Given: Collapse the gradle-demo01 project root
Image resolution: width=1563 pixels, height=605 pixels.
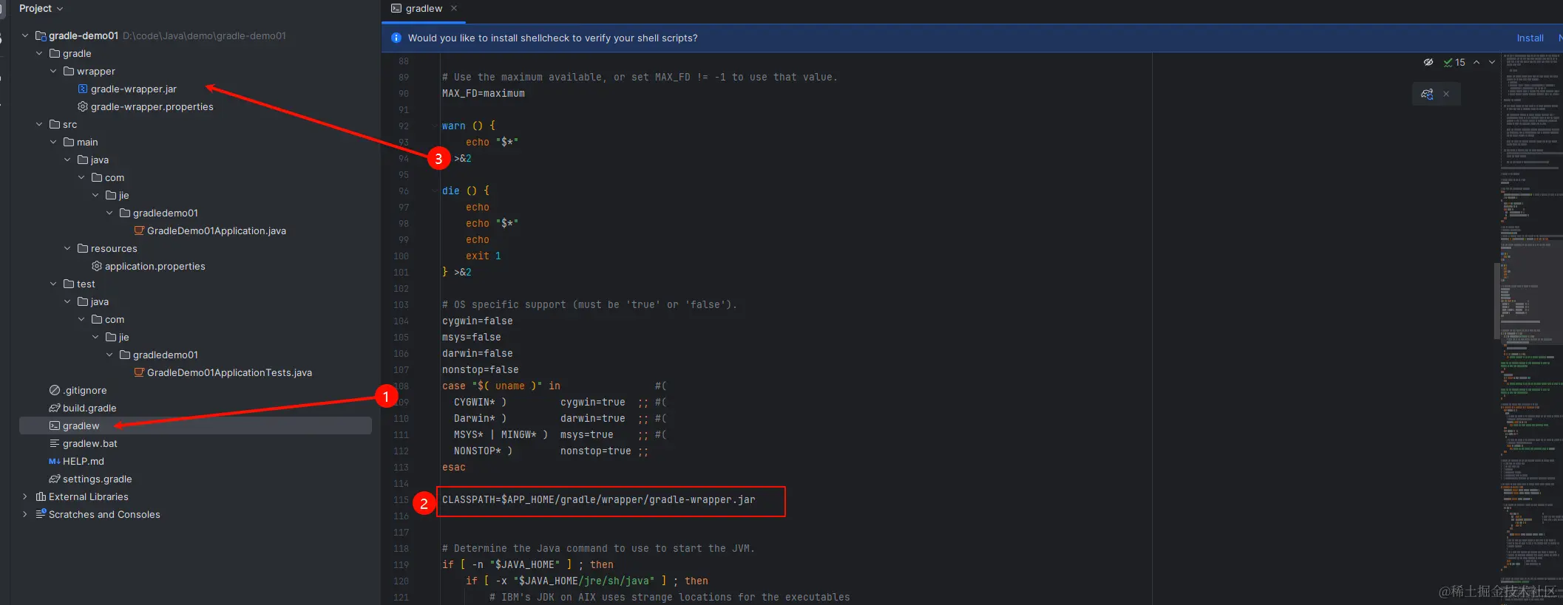Looking at the screenshot, I should (25, 35).
